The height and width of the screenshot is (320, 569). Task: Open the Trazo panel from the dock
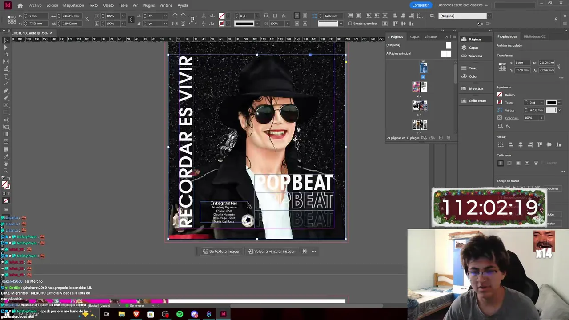[473, 68]
